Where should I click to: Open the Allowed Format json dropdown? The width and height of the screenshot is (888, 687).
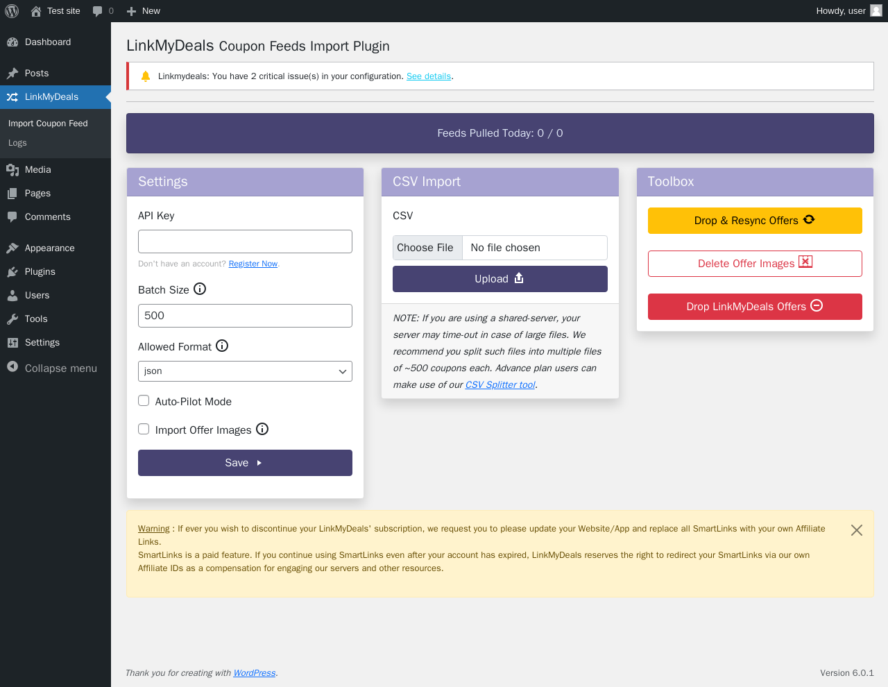(x=245, y=371)
